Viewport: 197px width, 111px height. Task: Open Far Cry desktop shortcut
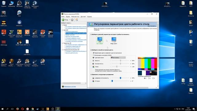tap(43, 62)
